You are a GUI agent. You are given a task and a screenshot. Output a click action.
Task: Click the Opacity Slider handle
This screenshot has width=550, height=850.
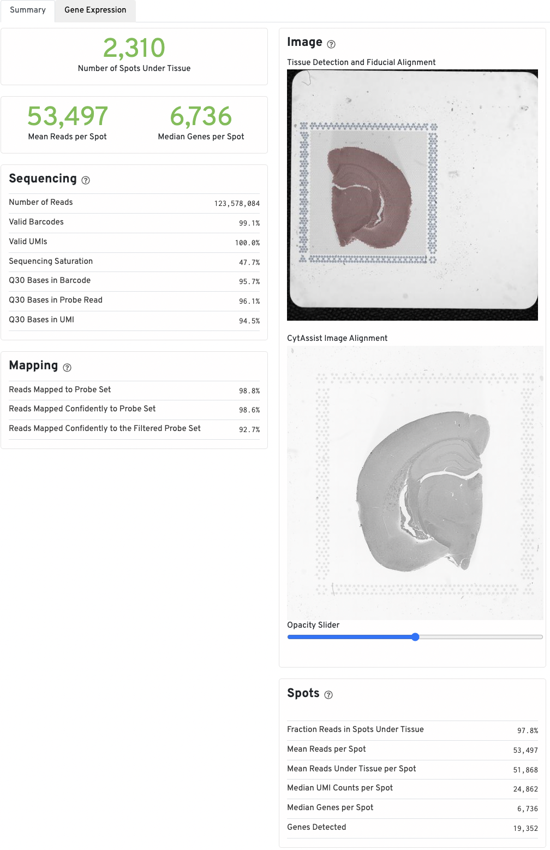click(x=415, y=637)
